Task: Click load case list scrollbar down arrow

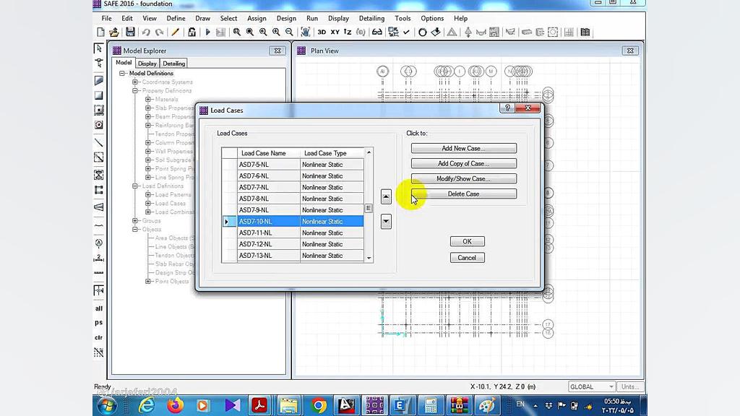Action: 369,258
